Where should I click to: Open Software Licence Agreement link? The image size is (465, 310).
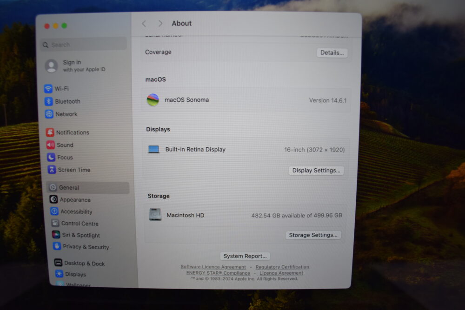point(213,267)
